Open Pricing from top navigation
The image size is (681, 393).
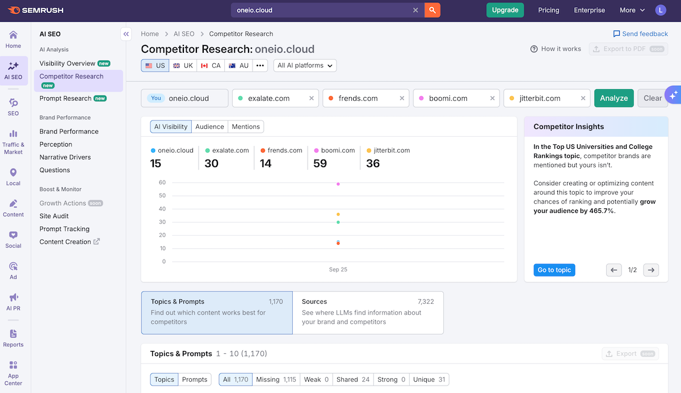pyautogui.click(x=548, y=10)
